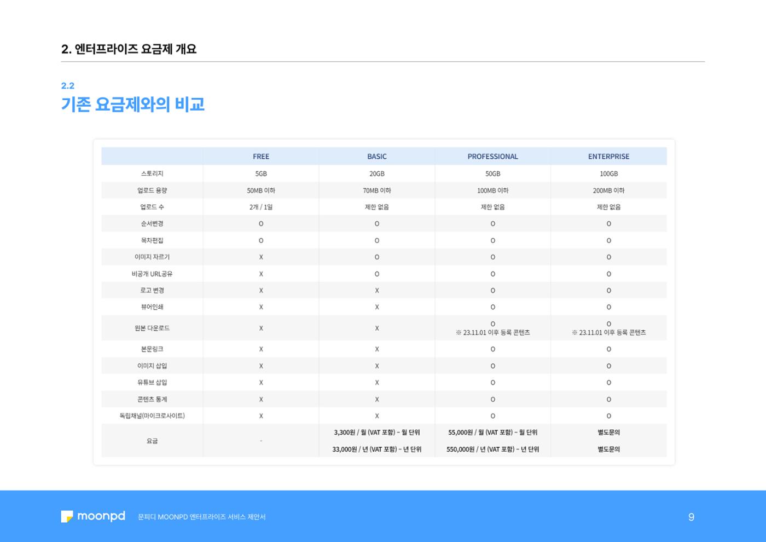
Task: Click the 200MB 이하 cell
Action: pos(608,191)
